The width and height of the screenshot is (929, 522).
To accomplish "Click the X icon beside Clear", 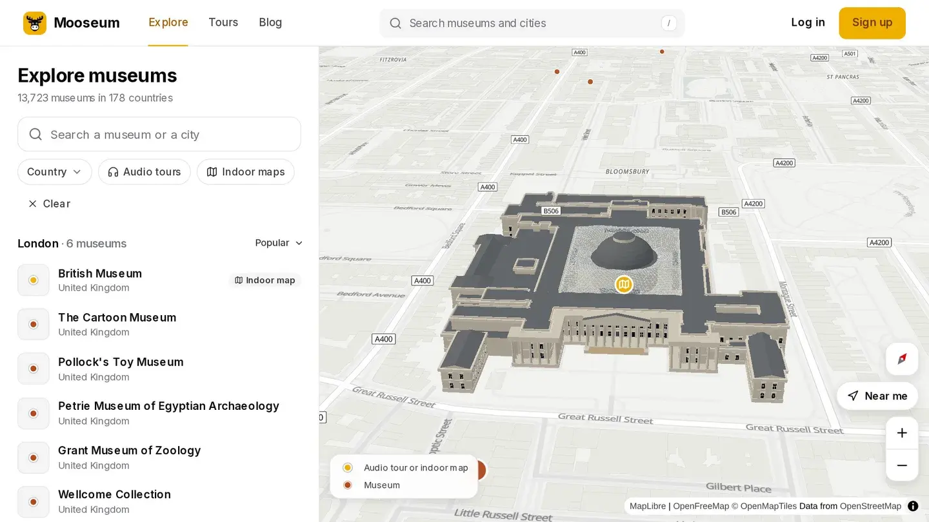I will (32, 204).
